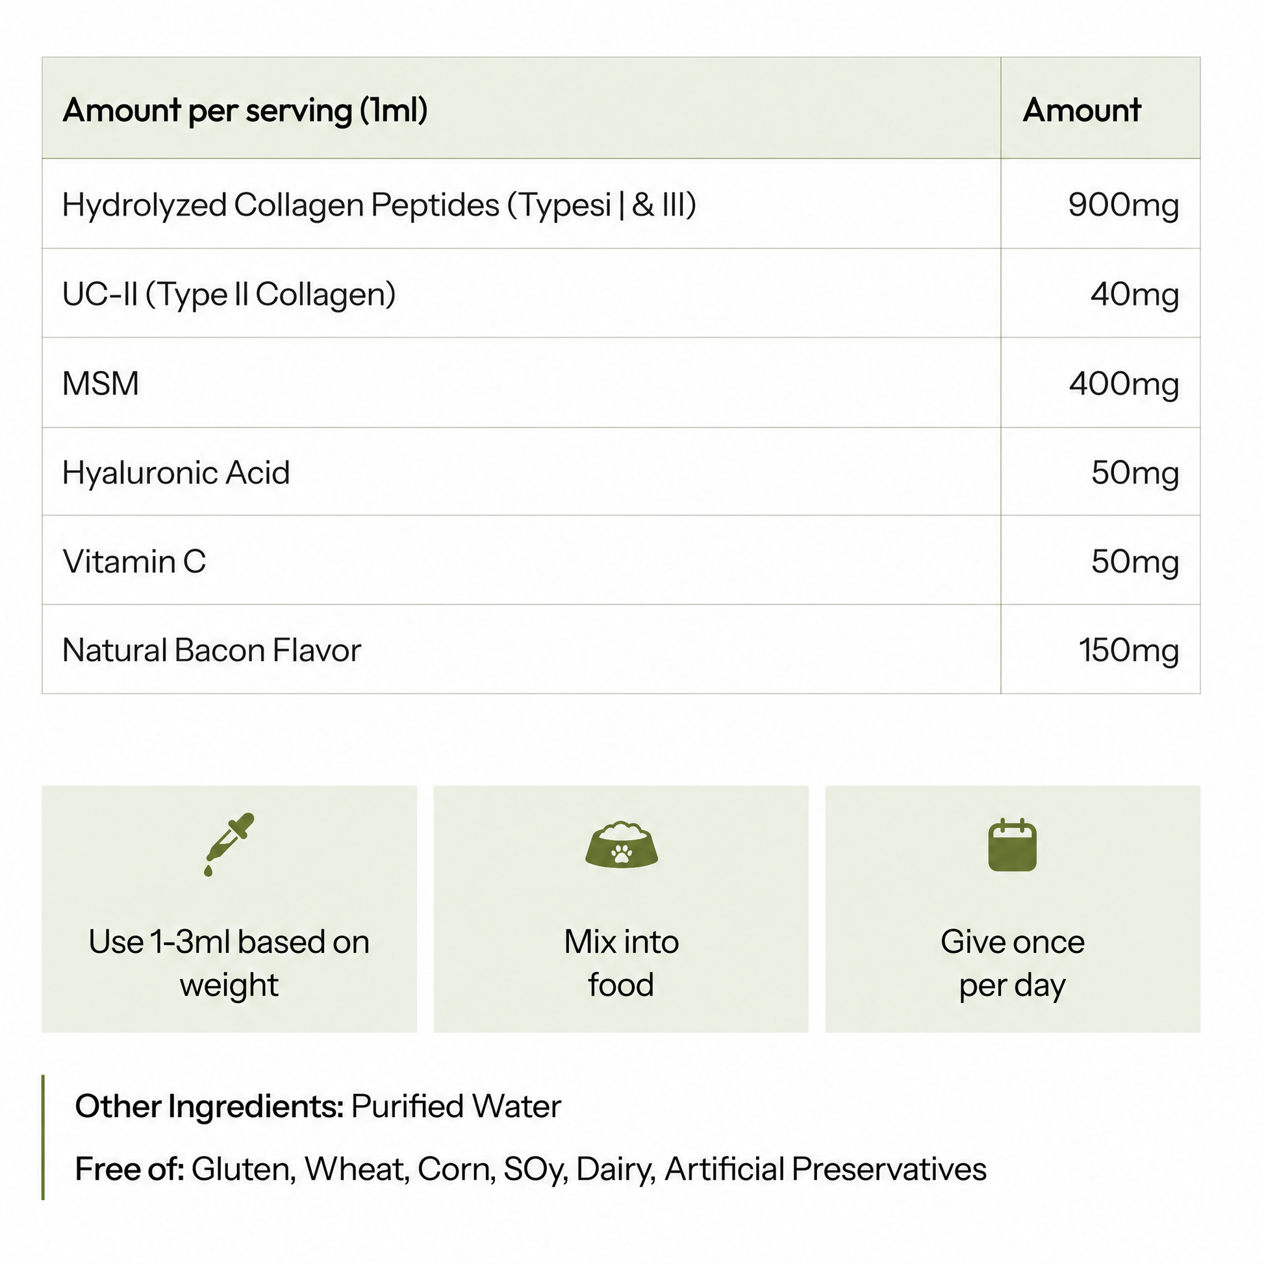
Task: Click the Vitamin C ingredient label
Action: 134,561
